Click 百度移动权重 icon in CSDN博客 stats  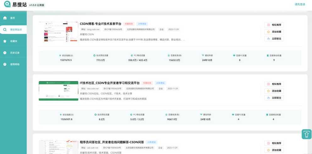[268, 55]
